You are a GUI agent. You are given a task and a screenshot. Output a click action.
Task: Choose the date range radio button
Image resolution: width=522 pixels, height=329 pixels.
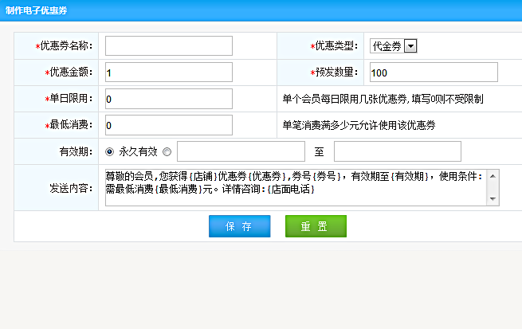tap(167, 151)
